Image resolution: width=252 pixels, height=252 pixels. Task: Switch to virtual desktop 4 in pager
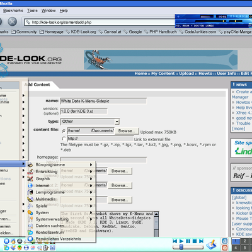point(236,248)
